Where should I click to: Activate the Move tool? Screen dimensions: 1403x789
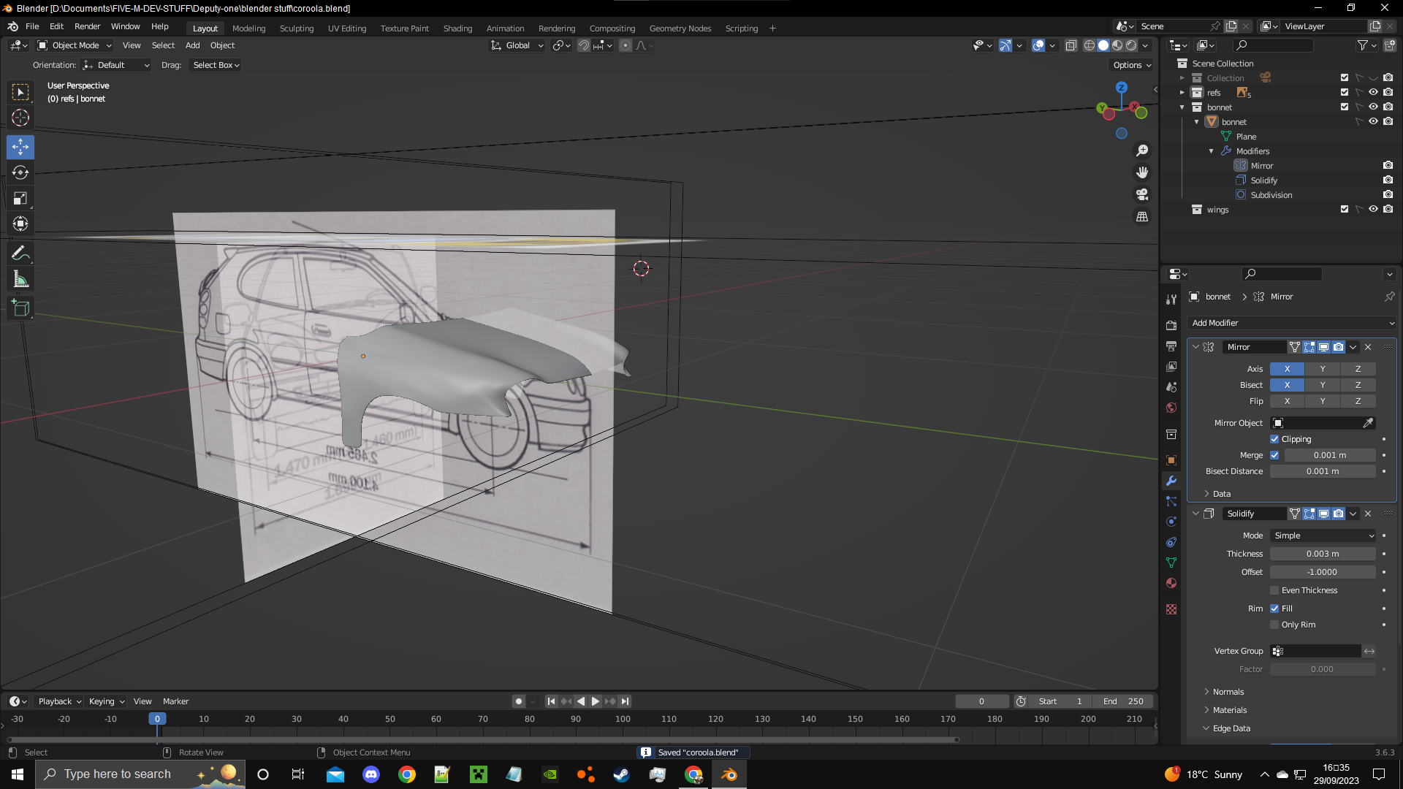[20, 147]
